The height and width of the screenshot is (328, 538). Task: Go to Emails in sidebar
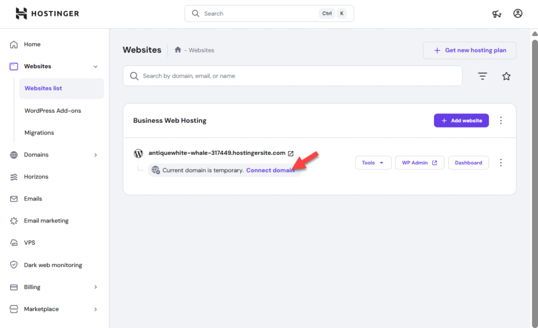(x=33, y=199)
